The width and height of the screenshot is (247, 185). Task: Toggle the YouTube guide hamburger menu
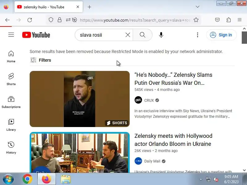(11, 35)
